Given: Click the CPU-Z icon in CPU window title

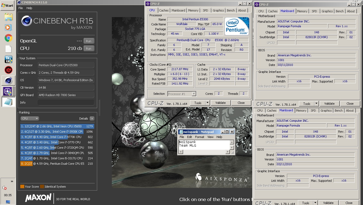Looking at the screenshot, I should pyautogui.click(x=148, y=4).
